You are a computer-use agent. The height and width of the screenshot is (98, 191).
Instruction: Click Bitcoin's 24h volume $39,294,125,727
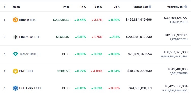(x=176, y=18)
